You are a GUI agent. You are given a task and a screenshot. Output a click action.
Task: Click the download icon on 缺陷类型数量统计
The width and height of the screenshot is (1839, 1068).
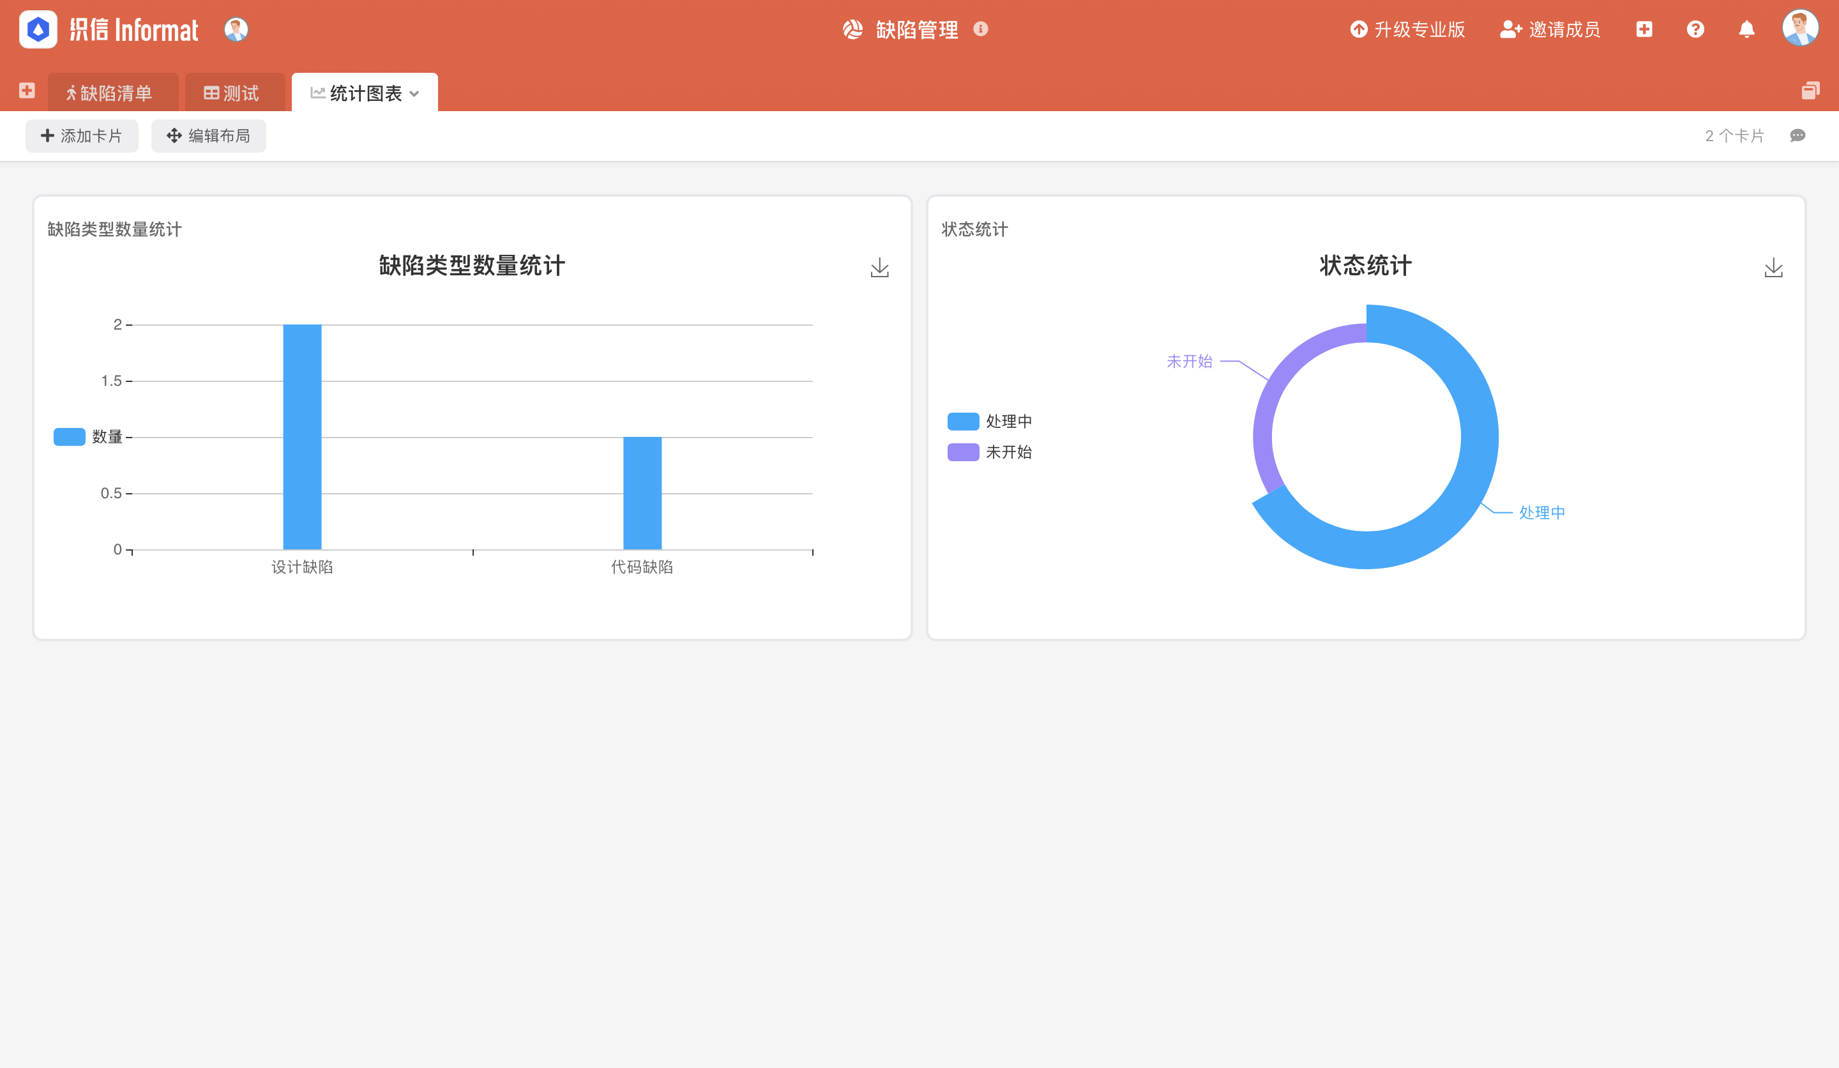point(879,267)
